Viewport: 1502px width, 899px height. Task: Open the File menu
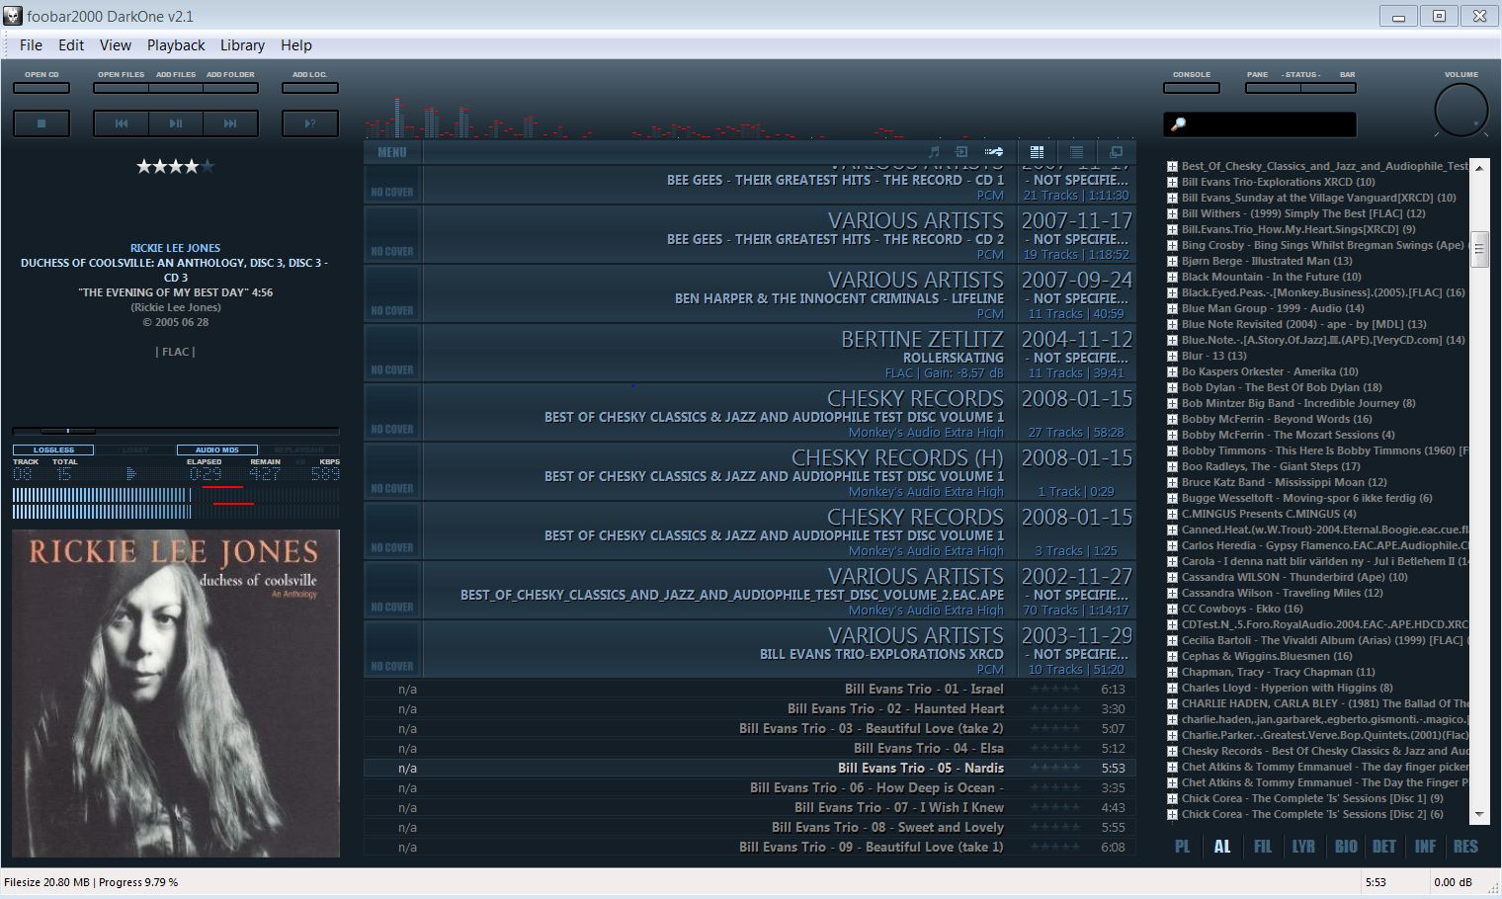(31, 45)
